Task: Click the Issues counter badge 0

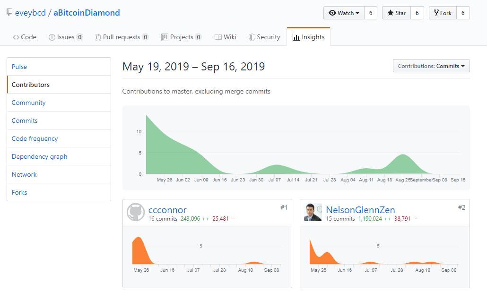Action: point(80,37)
